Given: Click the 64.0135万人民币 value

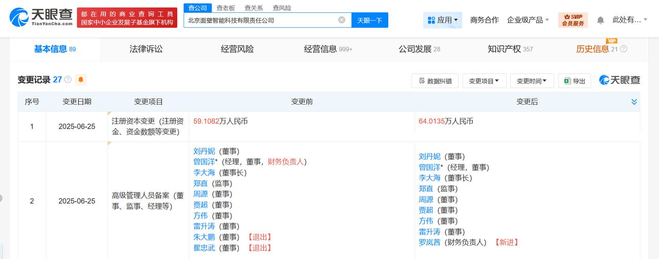Looking at the screenshot, I should click(x=446, y=121).
